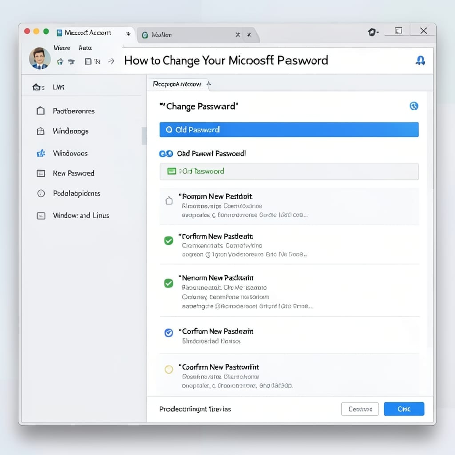Screen dimensions: 455x455
Task: Toggle blue check circle for Corfrom New Pasdeariit
Action: point(168,332)
